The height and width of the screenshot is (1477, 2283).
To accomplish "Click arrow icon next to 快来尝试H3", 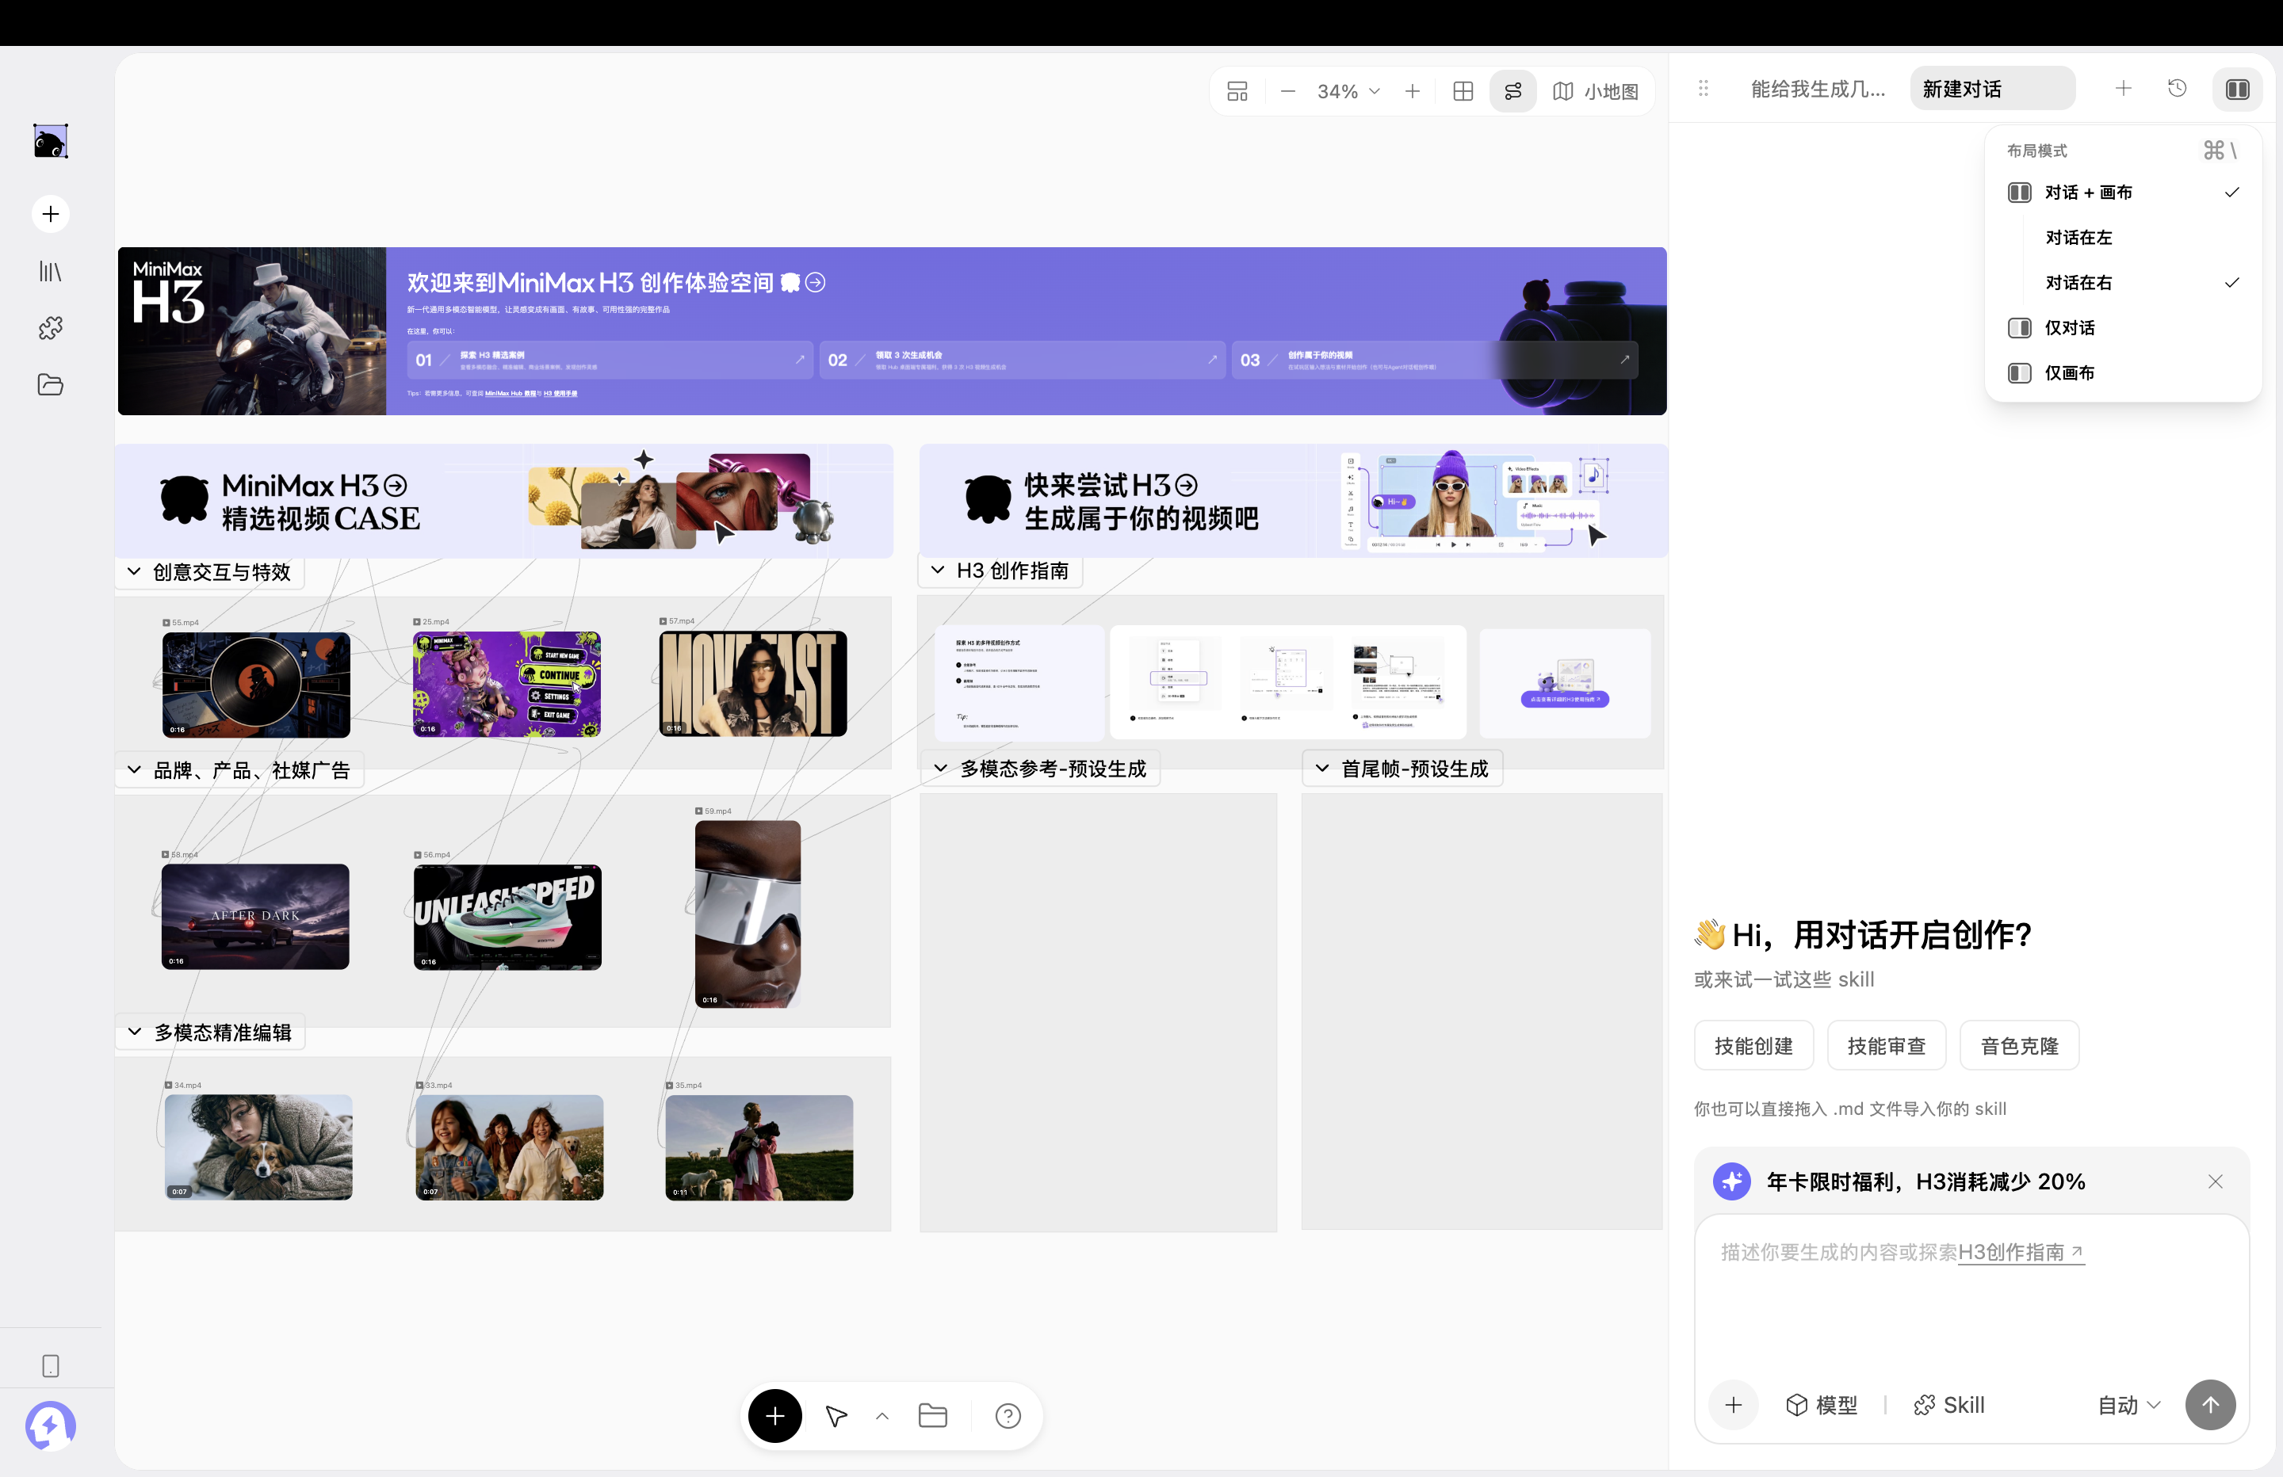I will (x=1187, y=485).
